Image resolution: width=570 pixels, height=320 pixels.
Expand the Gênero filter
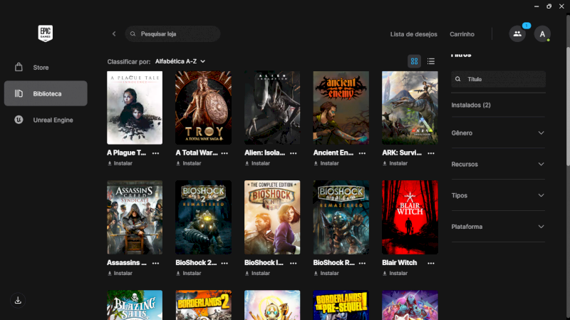click(x=498, y=133)
